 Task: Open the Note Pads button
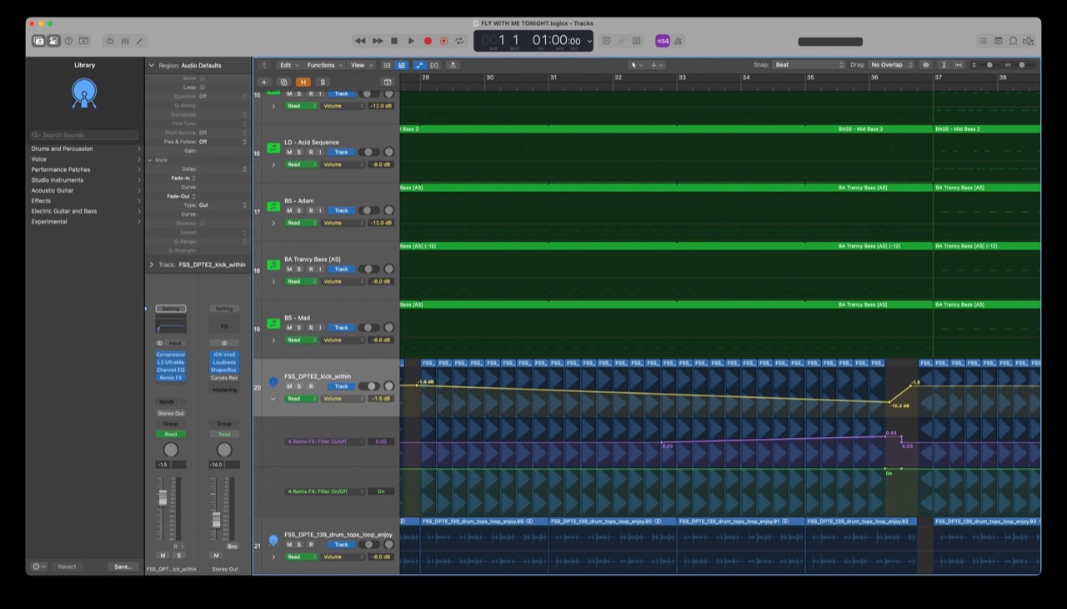998,41
